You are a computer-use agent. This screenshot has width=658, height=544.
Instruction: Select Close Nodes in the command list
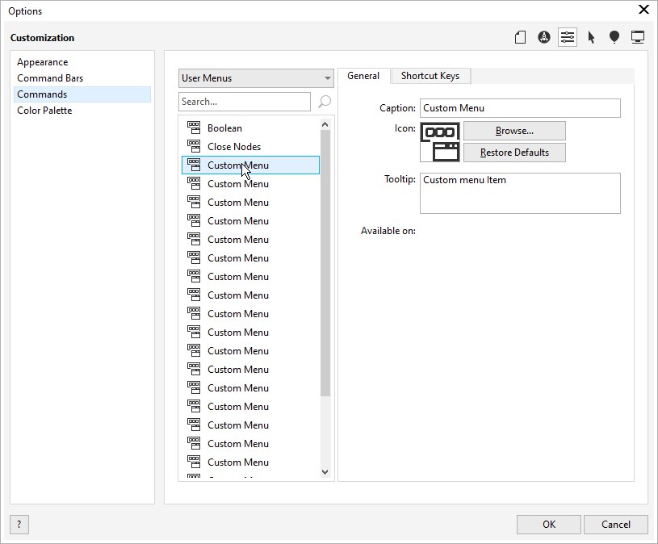[x=233, y=147]
